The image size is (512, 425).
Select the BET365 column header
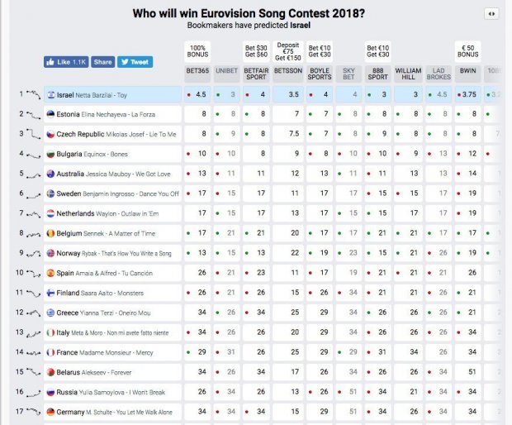pos(198,72)
